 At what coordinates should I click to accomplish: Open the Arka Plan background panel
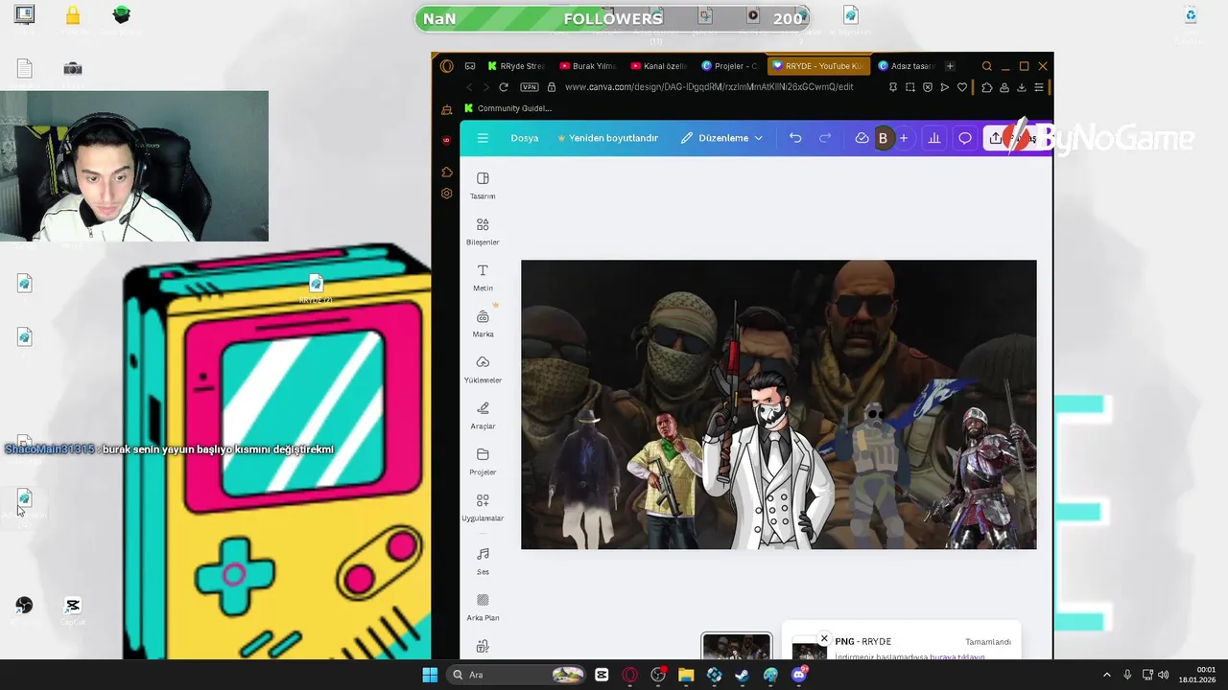pos(483,608)
